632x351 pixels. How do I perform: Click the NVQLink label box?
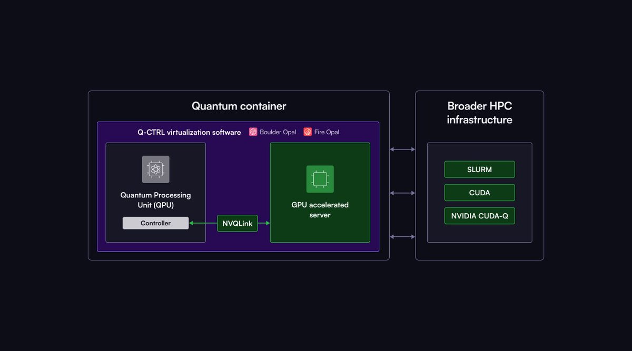point(238,224)
